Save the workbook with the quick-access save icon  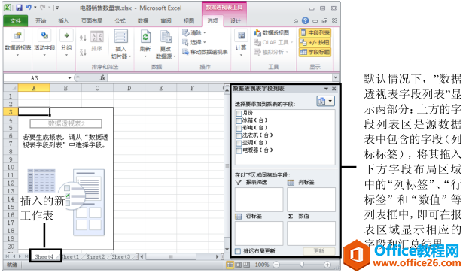point(20,8)
